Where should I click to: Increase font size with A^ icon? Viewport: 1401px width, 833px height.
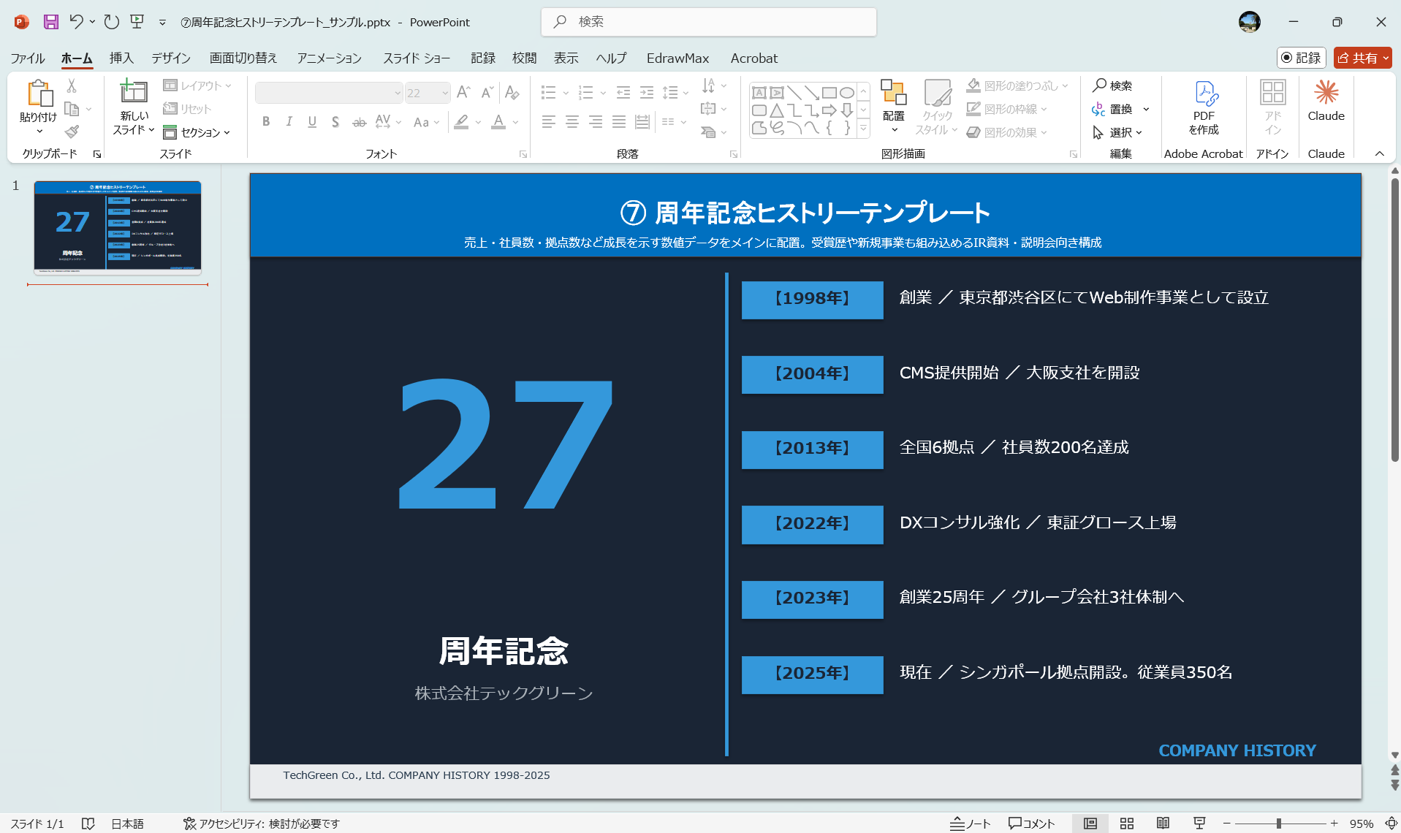pyautogui.click(x=463, y=93)
